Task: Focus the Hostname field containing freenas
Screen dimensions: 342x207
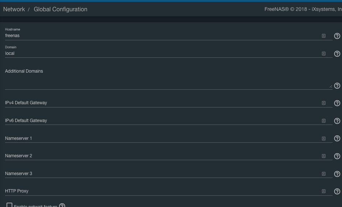Action: 160,36
